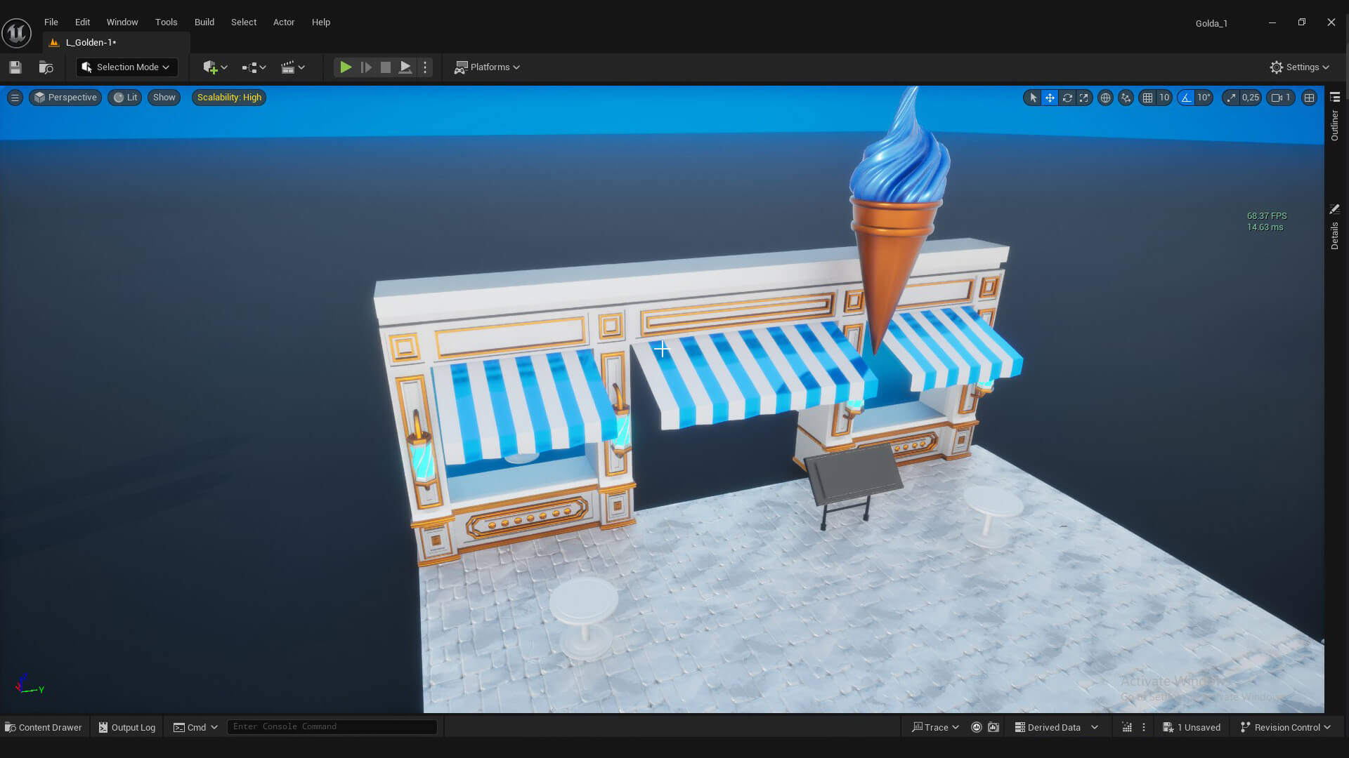Toggle world space transform globe icon

coord(1105,98)
